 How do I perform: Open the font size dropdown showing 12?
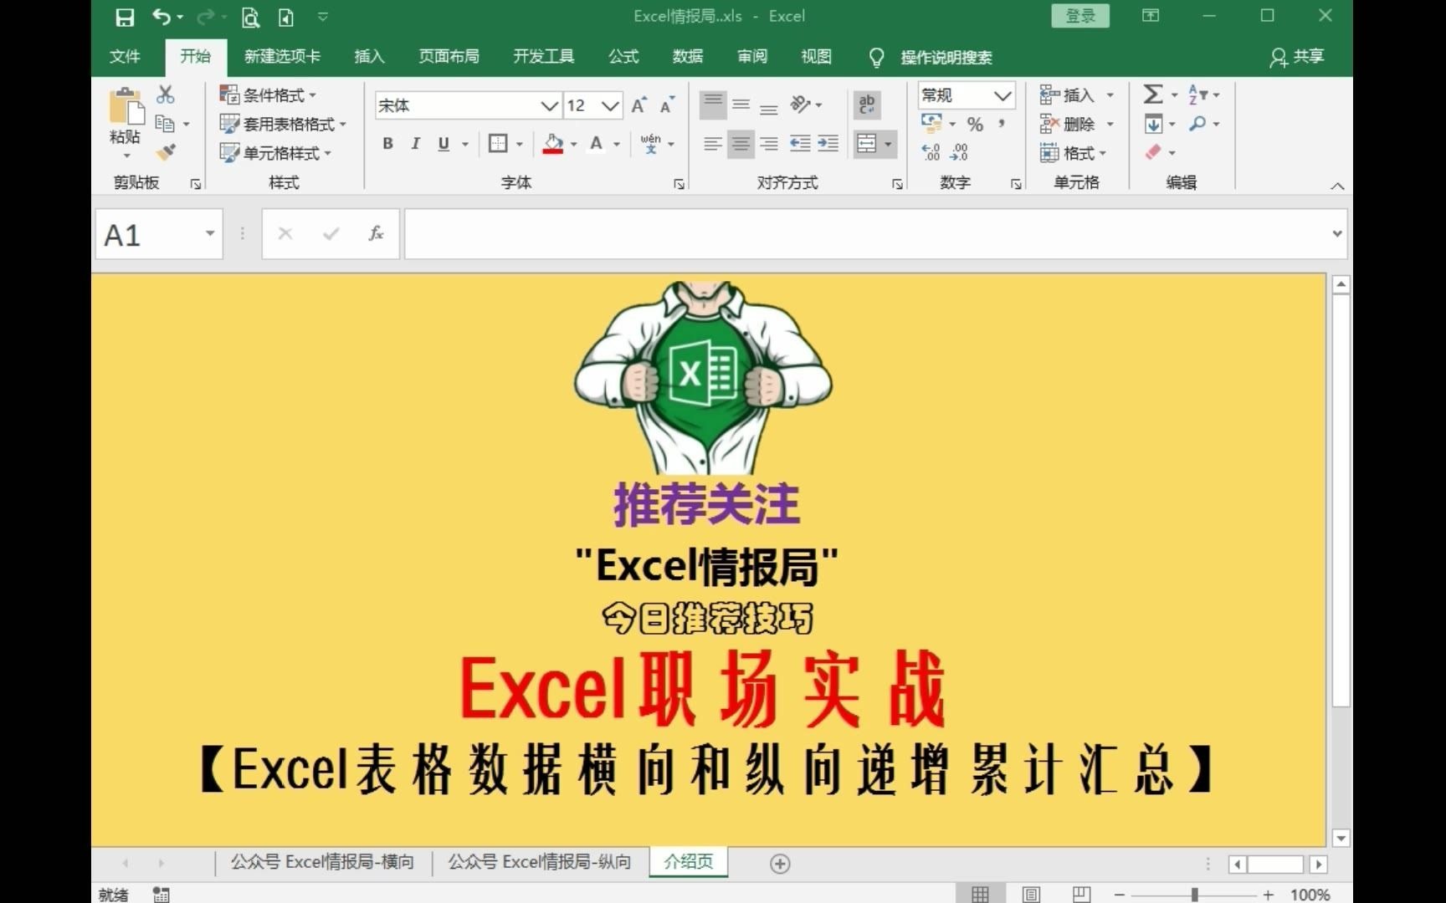[611, 105]
